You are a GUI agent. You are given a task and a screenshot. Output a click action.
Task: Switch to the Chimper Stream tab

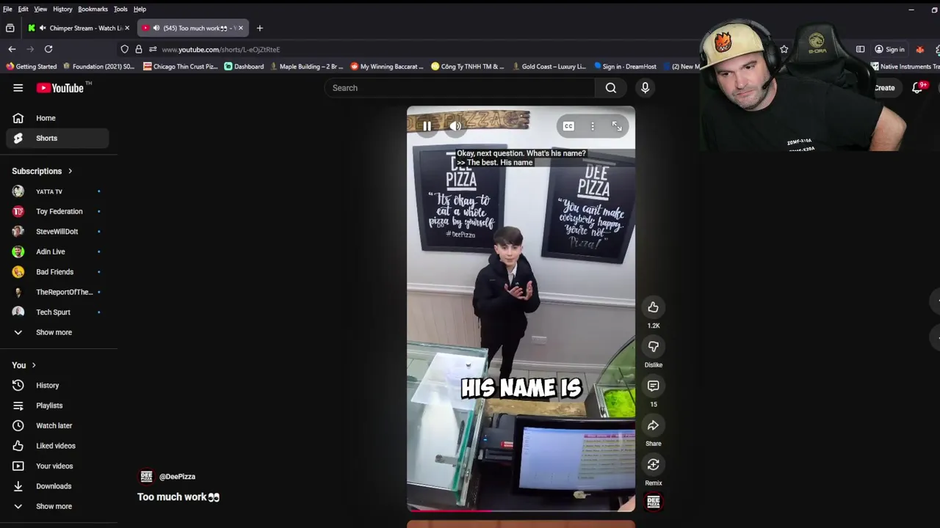79,28
